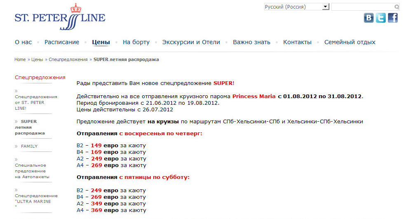Select the 'Цены' menu item
Image resolution: width=408 pixels, height=219 pixels.
point(101,42)
